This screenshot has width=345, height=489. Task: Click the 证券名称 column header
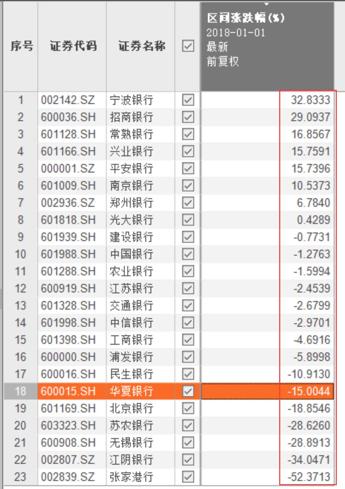click(x=141, y=47)
